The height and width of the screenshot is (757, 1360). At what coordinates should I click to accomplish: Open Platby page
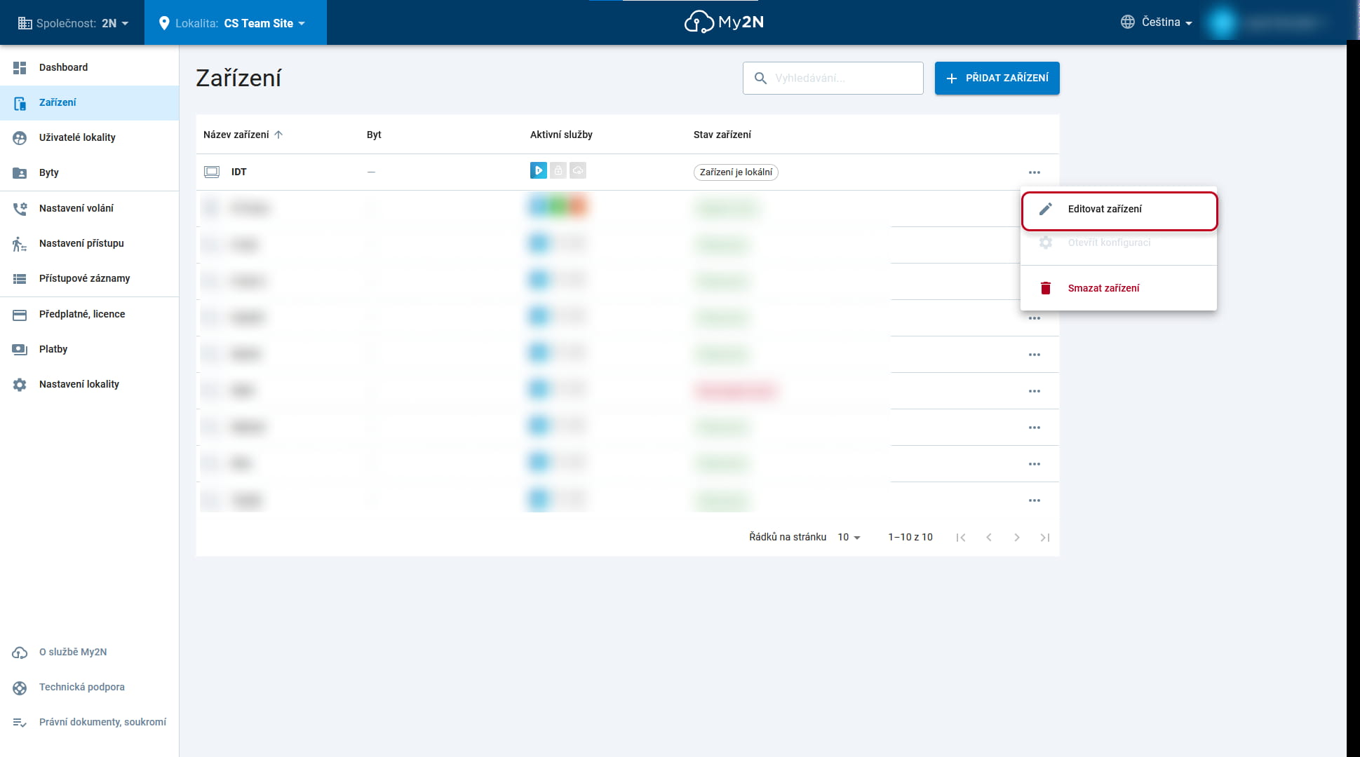89,350
